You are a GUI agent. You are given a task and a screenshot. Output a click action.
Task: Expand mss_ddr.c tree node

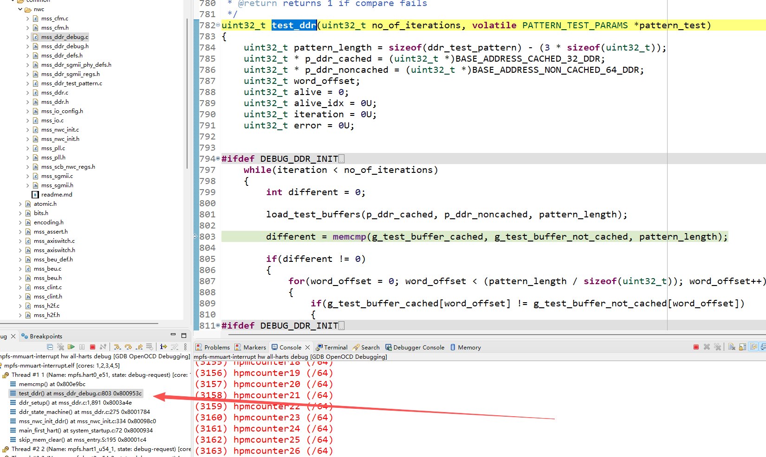coord(27,93)
